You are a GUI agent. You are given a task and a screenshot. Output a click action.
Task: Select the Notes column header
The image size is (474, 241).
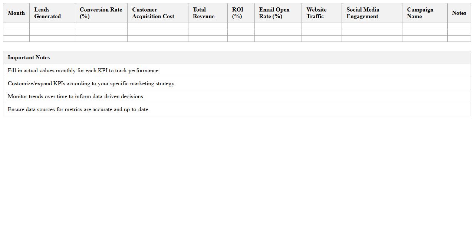459,13
